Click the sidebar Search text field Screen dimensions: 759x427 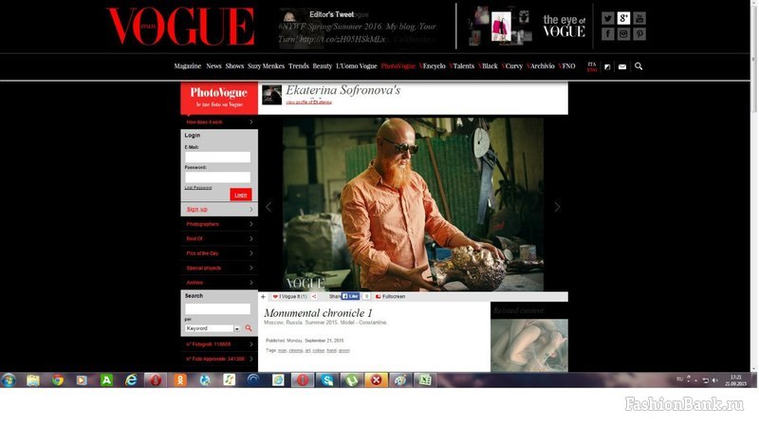tap(217, 309)
